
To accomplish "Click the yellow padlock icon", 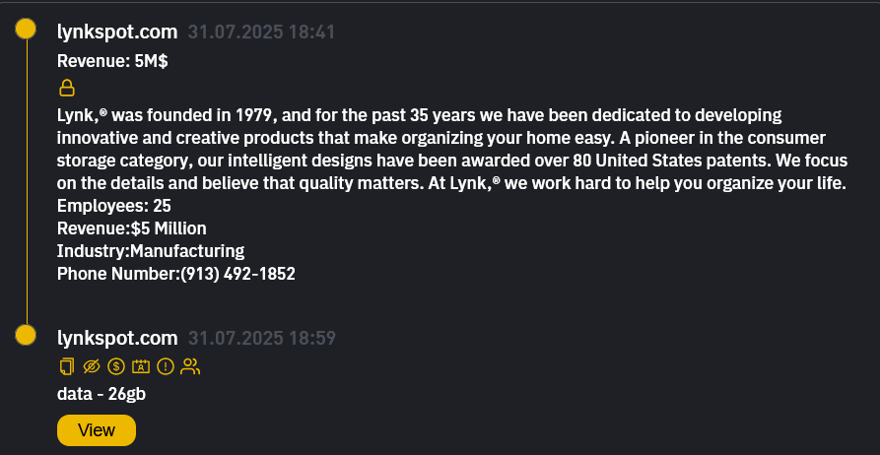I will point(68,89).
